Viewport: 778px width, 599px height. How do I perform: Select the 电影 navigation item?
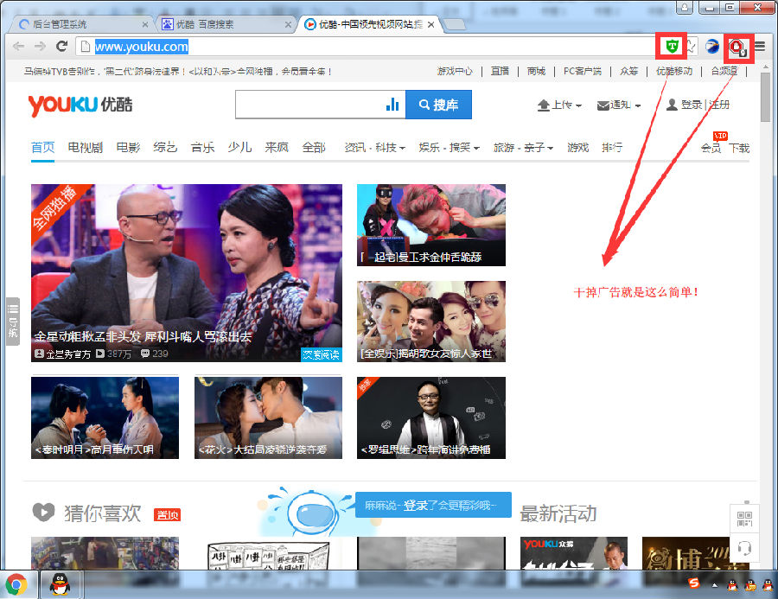tap(128, 148)
